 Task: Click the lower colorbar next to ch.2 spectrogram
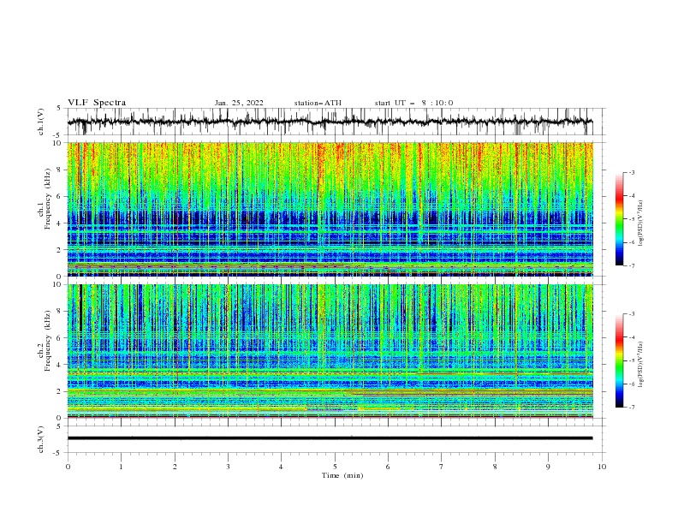coord(619,360)
